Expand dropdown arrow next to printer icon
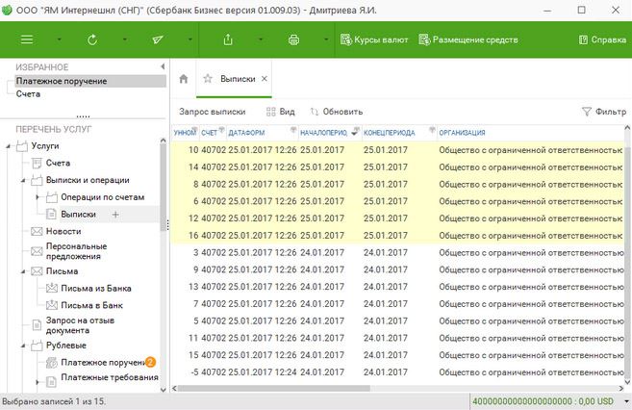The height and width of the screenshot is (410, 632). (x=326, y=39)
